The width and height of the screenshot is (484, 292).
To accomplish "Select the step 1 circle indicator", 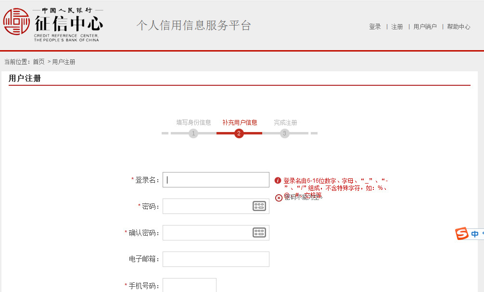I will [193, 133].
